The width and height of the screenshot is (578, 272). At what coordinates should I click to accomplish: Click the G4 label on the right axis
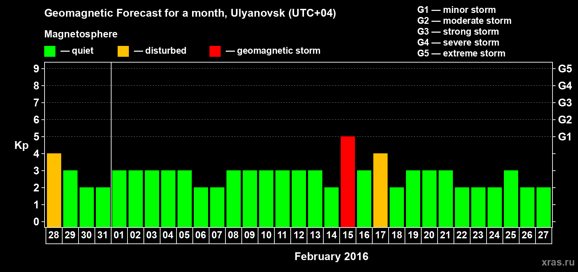pos(565,86)
